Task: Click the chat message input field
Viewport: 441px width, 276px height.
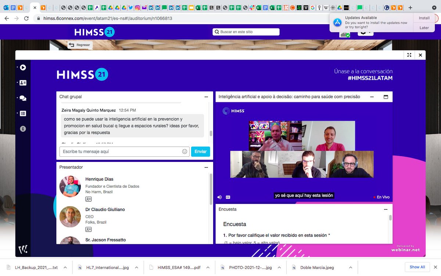Action: point(124,152)
